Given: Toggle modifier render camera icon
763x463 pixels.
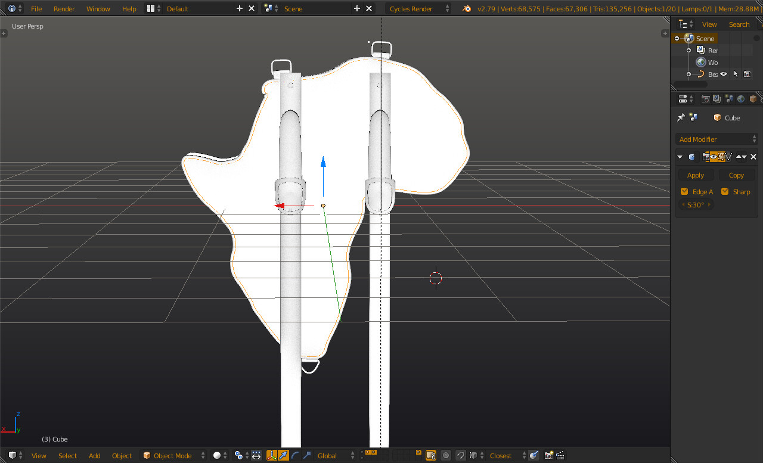Looking at the screenshot, I should (x=706, y=157).
